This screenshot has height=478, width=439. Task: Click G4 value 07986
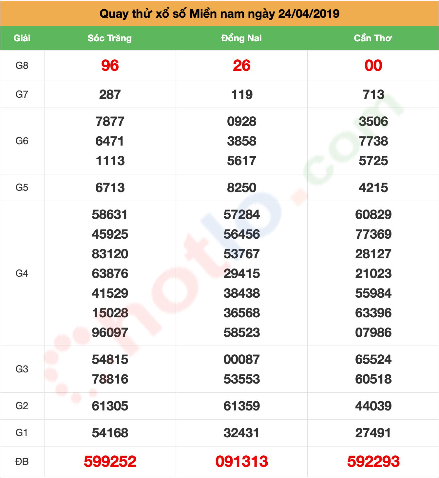pos(373,333)
